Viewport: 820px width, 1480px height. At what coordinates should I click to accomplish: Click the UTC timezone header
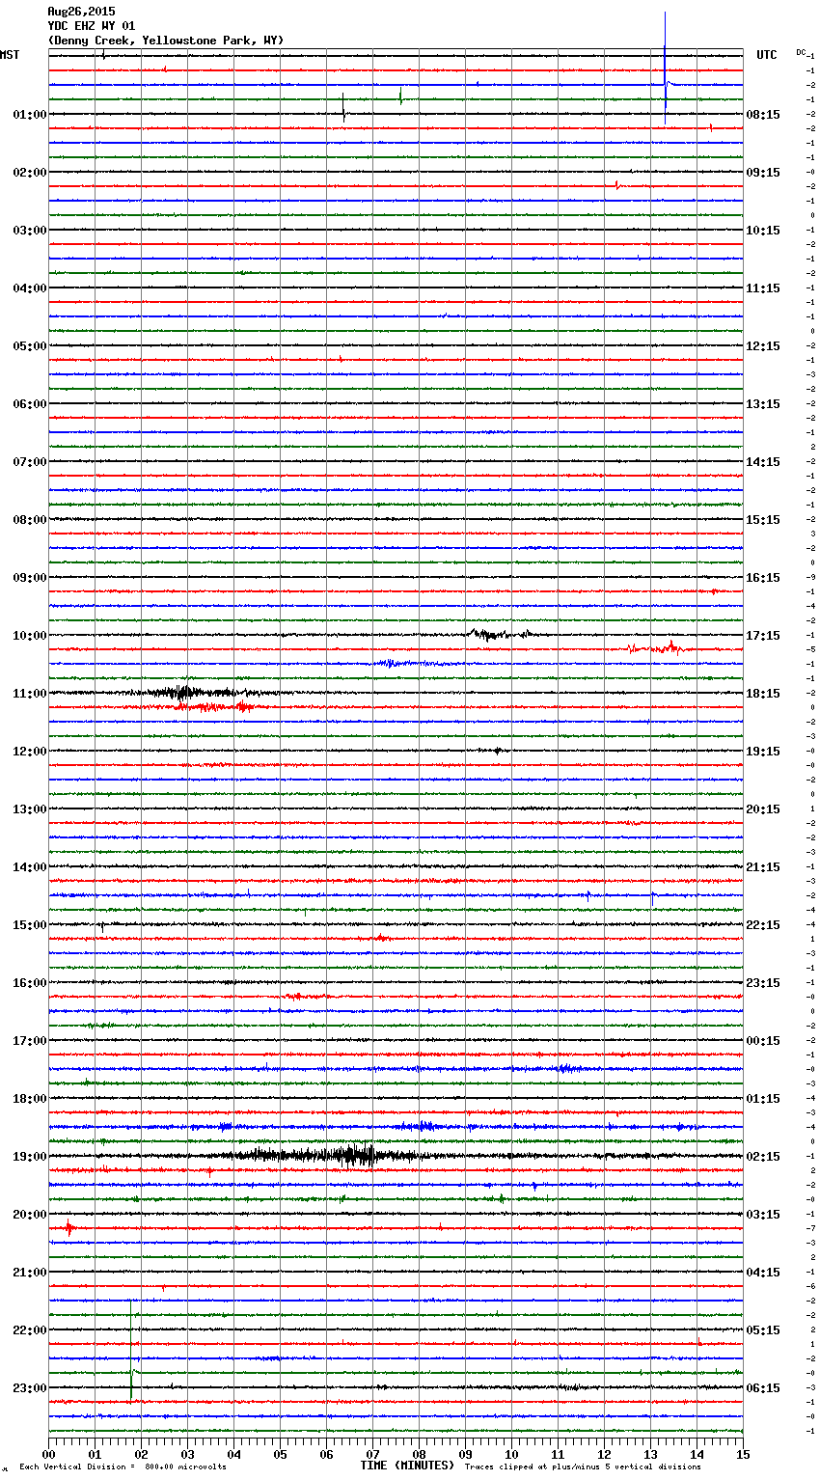(x=767, y=55)
